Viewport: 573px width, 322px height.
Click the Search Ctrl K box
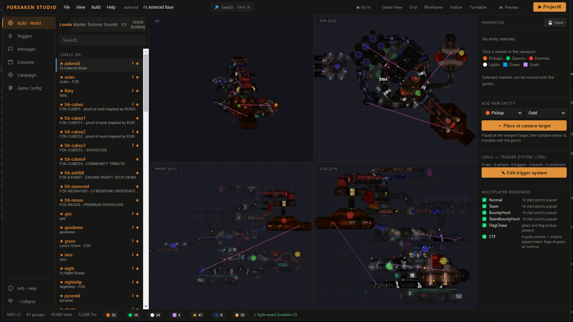tap(232, 7)
